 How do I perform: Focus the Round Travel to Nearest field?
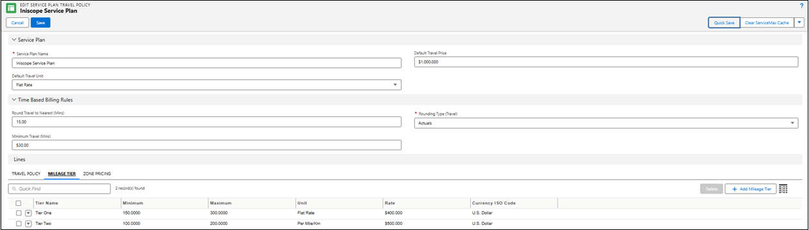[206, 122]
